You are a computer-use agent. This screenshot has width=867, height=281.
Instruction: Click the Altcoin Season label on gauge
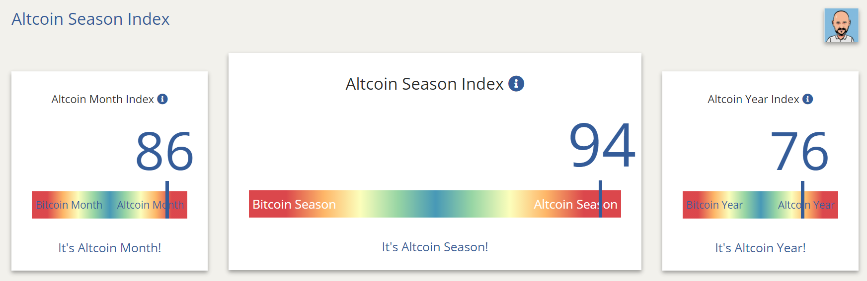click(x=575, y=204)
